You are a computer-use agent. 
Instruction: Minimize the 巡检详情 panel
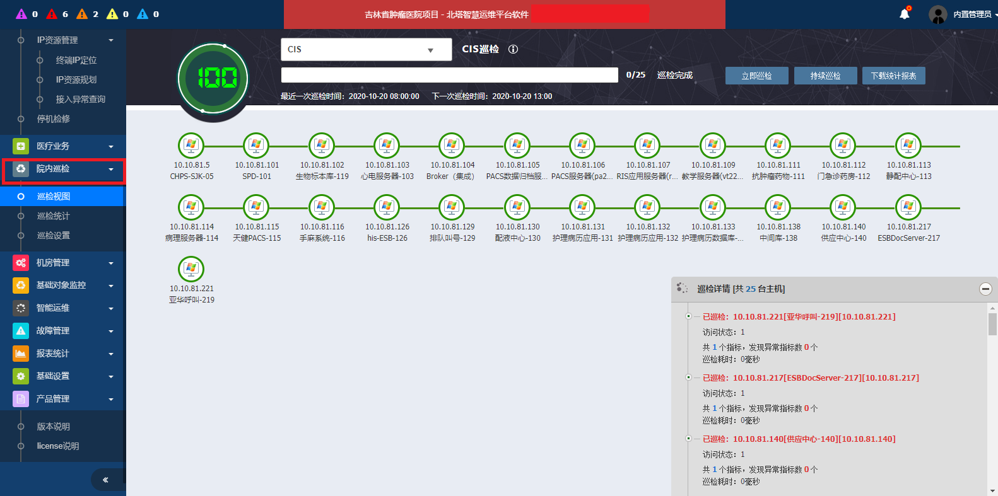click(x=985, y=289)
